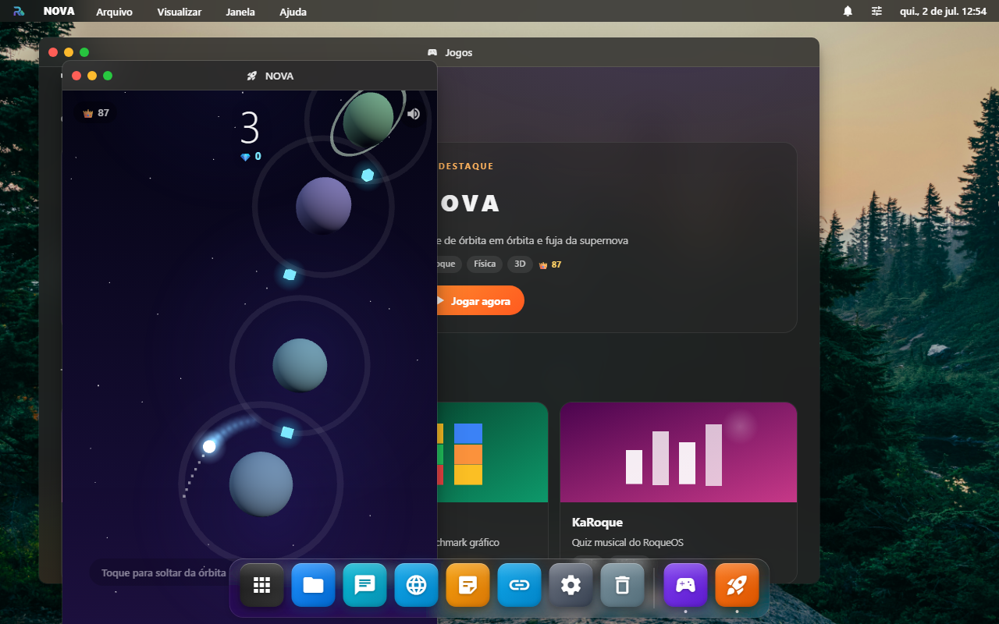Open the Visualizar menu

click(179, 12)
